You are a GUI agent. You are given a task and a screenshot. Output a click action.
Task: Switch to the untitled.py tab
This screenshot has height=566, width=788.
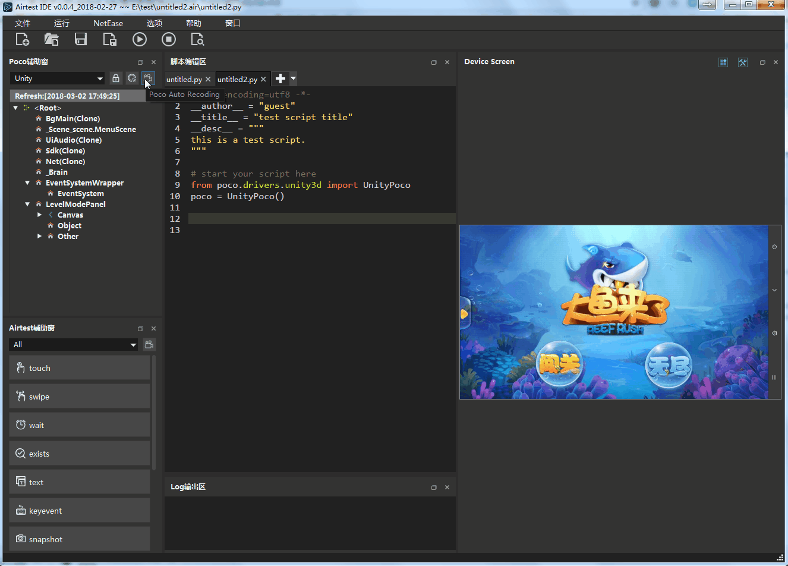click(184, 79)
